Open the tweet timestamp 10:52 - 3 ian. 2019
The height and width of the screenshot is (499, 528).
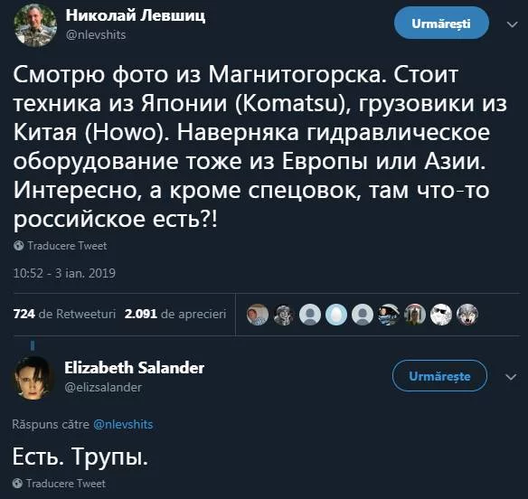click(x=64, y=273)
